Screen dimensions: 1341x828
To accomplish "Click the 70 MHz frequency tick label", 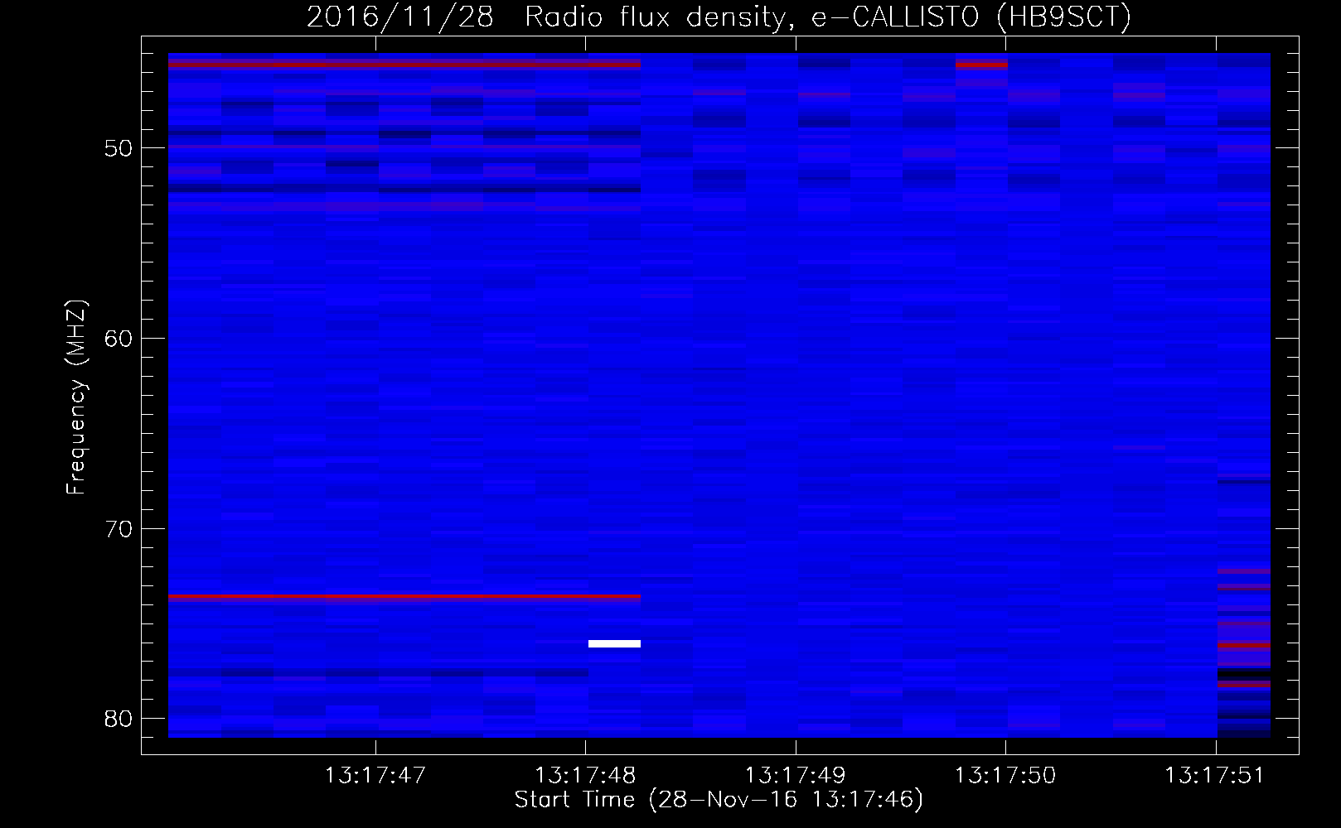I will tap(119, 529).
